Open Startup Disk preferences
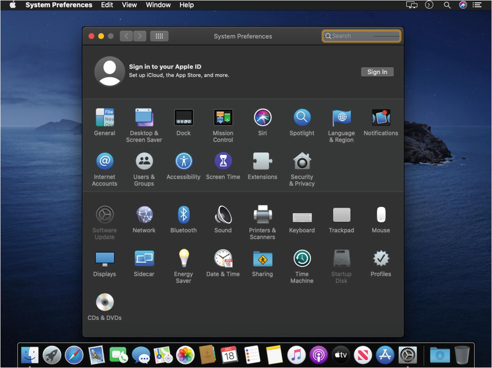Image resolution: width=492 pixels, height=368 pixels. pos(341,258)
